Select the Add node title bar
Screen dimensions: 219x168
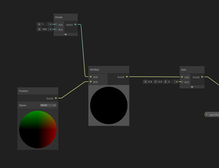pos(192,70)
